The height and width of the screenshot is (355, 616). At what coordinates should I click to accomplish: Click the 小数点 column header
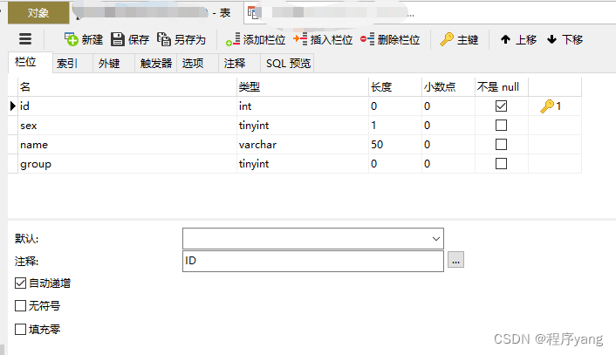click(x=448, y=86)
